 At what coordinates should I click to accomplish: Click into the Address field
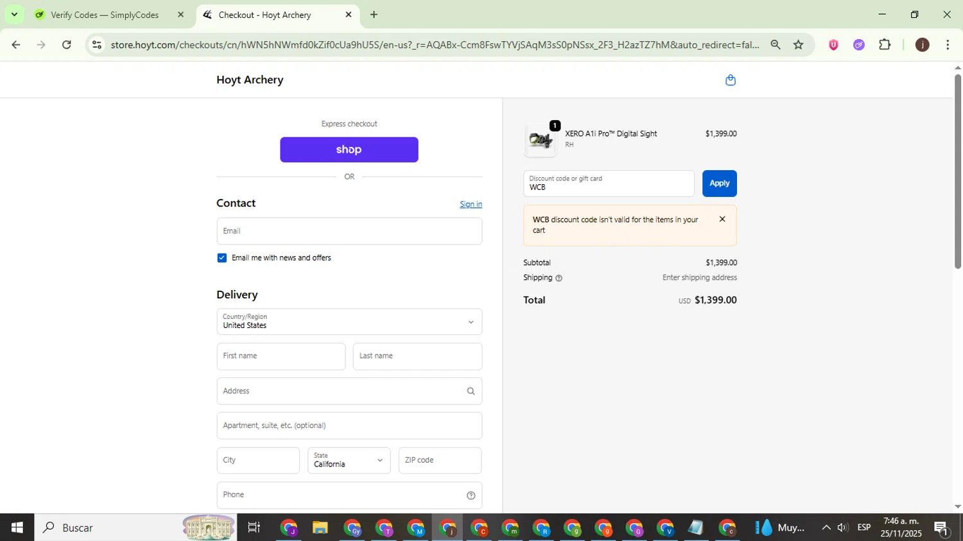349,391
